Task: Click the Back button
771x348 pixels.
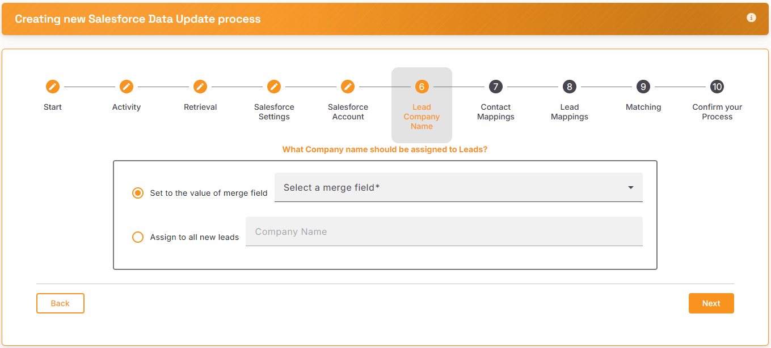Action: coord(60,303)
